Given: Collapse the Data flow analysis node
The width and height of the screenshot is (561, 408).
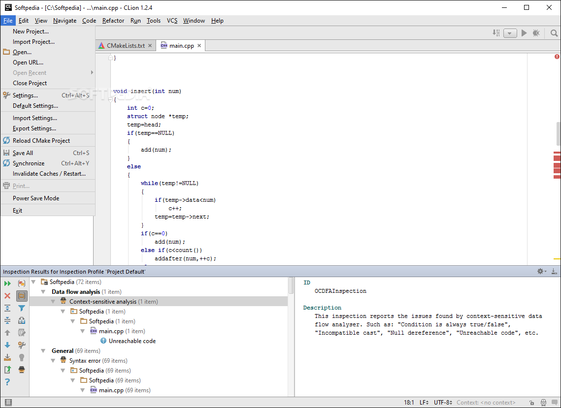Looking at the screenshot, I should 43,292.
